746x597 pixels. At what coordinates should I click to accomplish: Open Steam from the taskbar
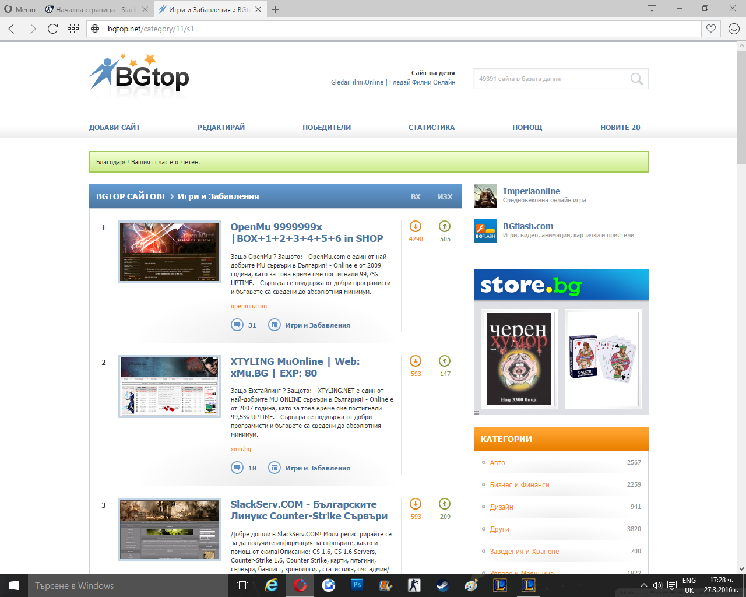click(x=443, y=585)
